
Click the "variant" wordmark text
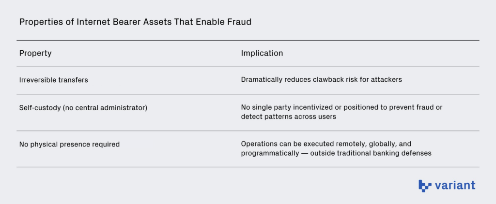coord(455,185)
